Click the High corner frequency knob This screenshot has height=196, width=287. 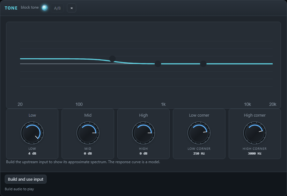(x=254, y=133)
